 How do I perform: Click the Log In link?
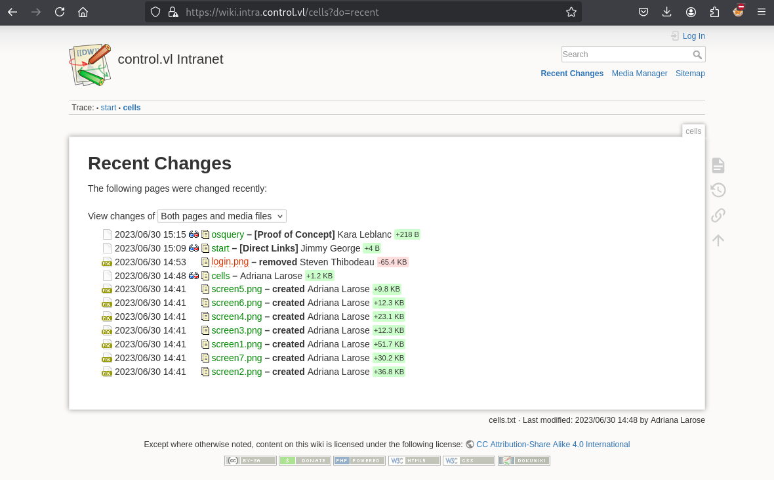click(693, 36)
